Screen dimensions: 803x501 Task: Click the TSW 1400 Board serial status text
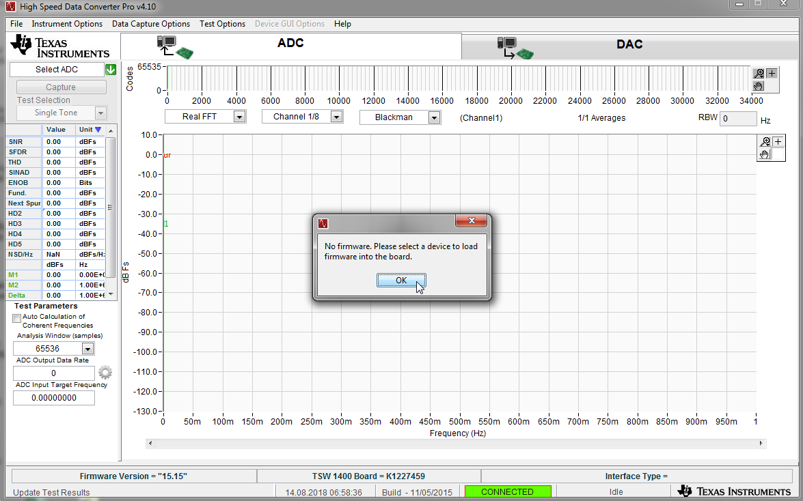click(x=369, y=476)
